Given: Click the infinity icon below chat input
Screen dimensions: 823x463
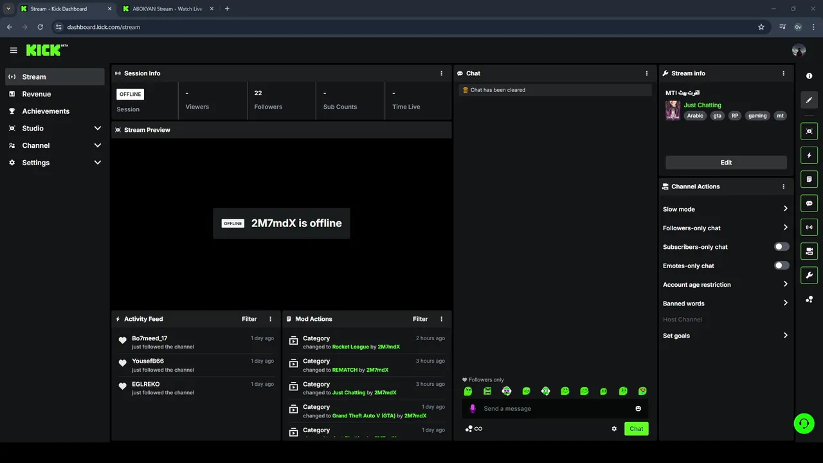Looking at the screenshot, I should [x=478, y=429].
